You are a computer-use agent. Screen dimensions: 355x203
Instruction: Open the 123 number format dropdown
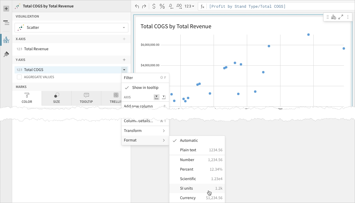[x=189, y=6]
